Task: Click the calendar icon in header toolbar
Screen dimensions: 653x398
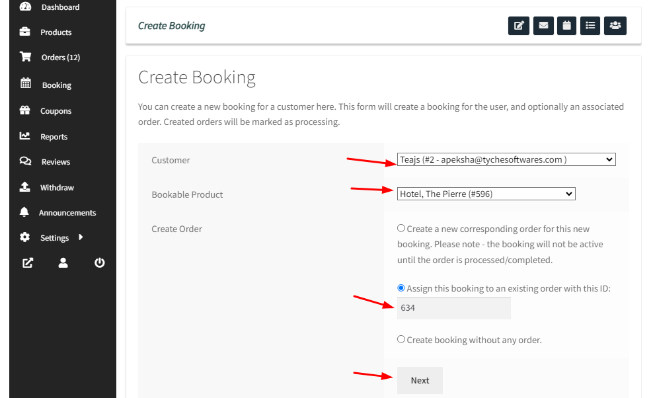Action: (x=566, y=25)
